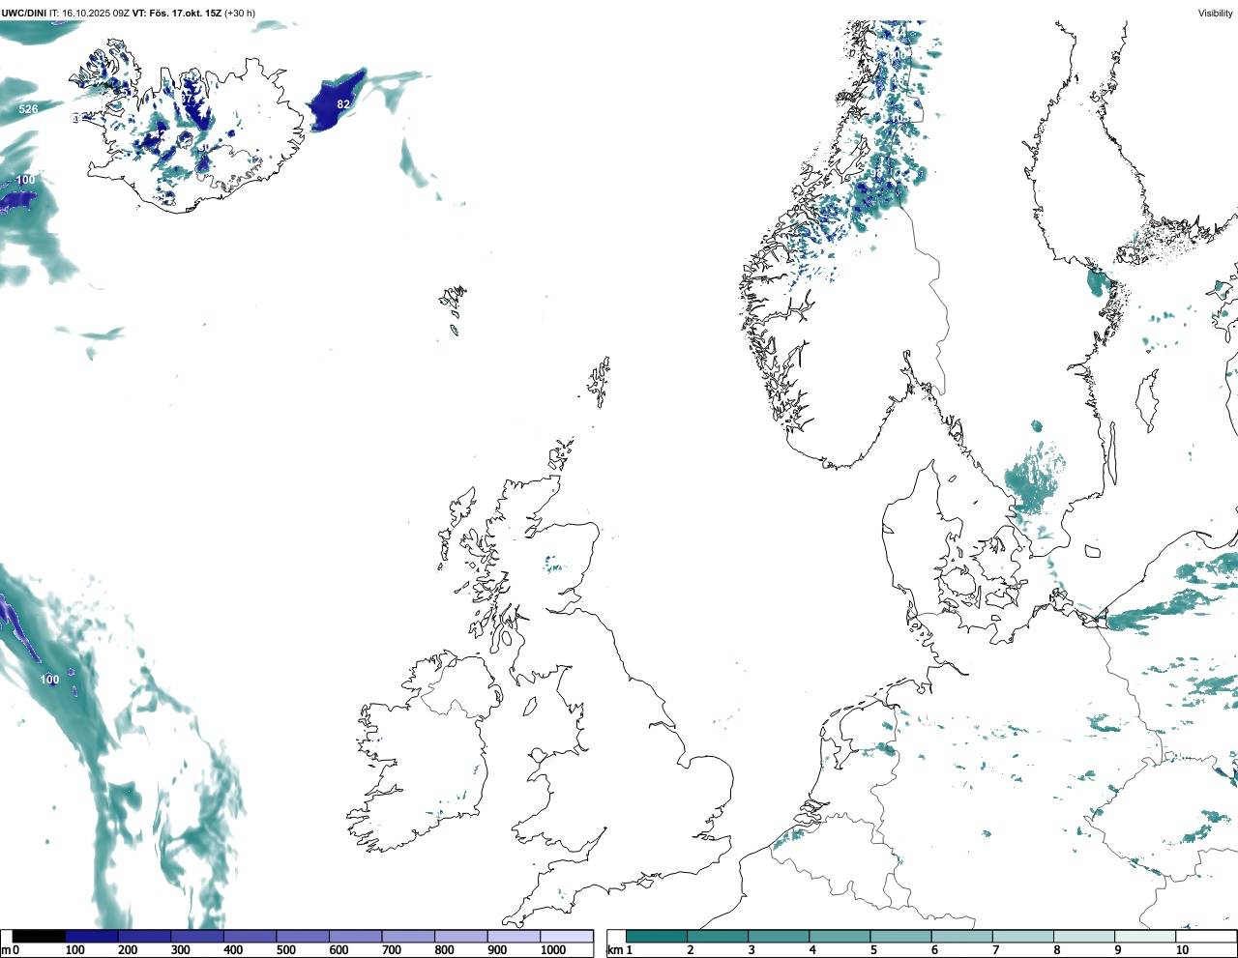
Task: Click the "(+30 h)" forecast offset text
Action: click(x=240, y=13)
